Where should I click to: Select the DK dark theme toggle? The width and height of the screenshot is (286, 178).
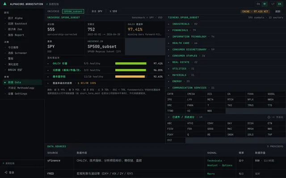(x=280, y=4)
